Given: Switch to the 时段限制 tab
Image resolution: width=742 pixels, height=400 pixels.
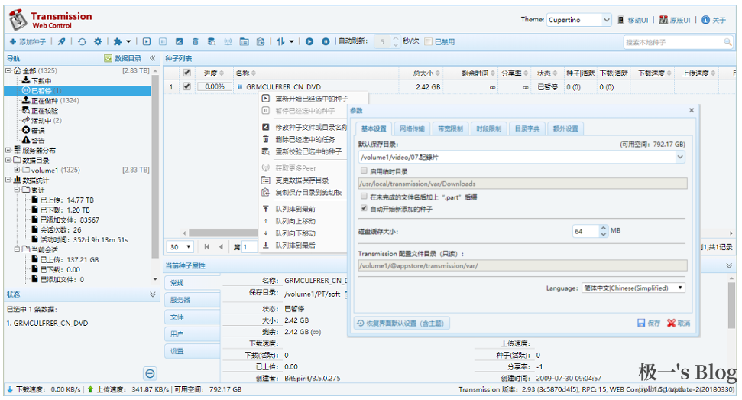Looking at the screenshot, I should coord(488,128).
